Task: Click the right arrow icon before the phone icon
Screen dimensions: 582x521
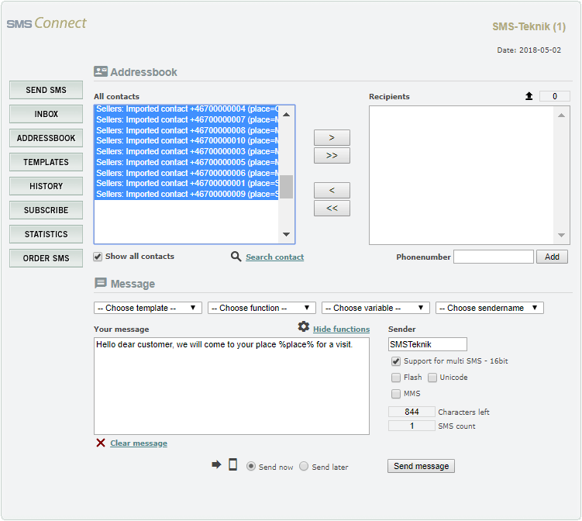Action: (x=216, y=464)
